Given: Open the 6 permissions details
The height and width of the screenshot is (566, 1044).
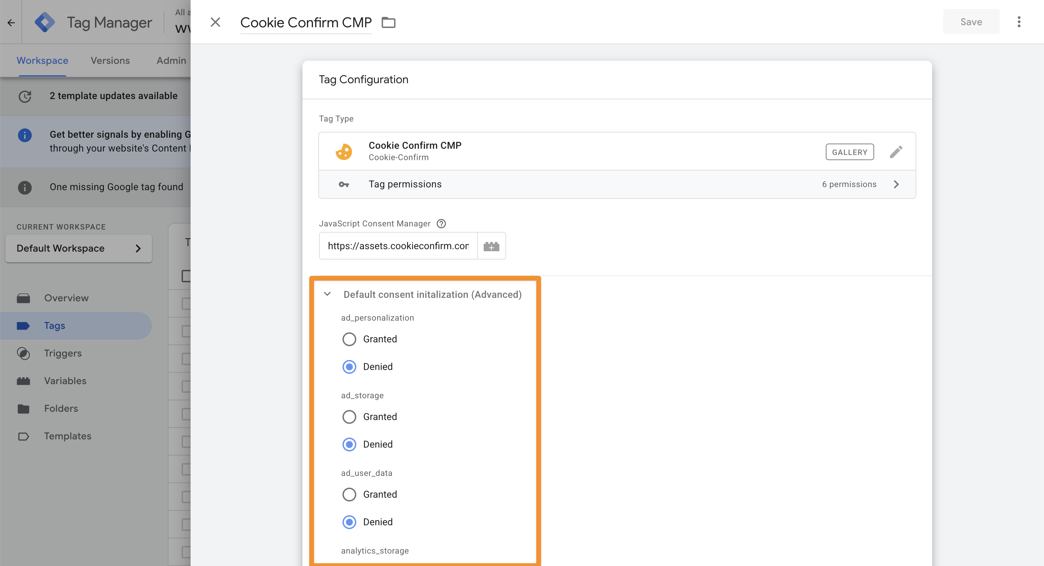Looking at the screenshot, I should (x=849, y=184).
